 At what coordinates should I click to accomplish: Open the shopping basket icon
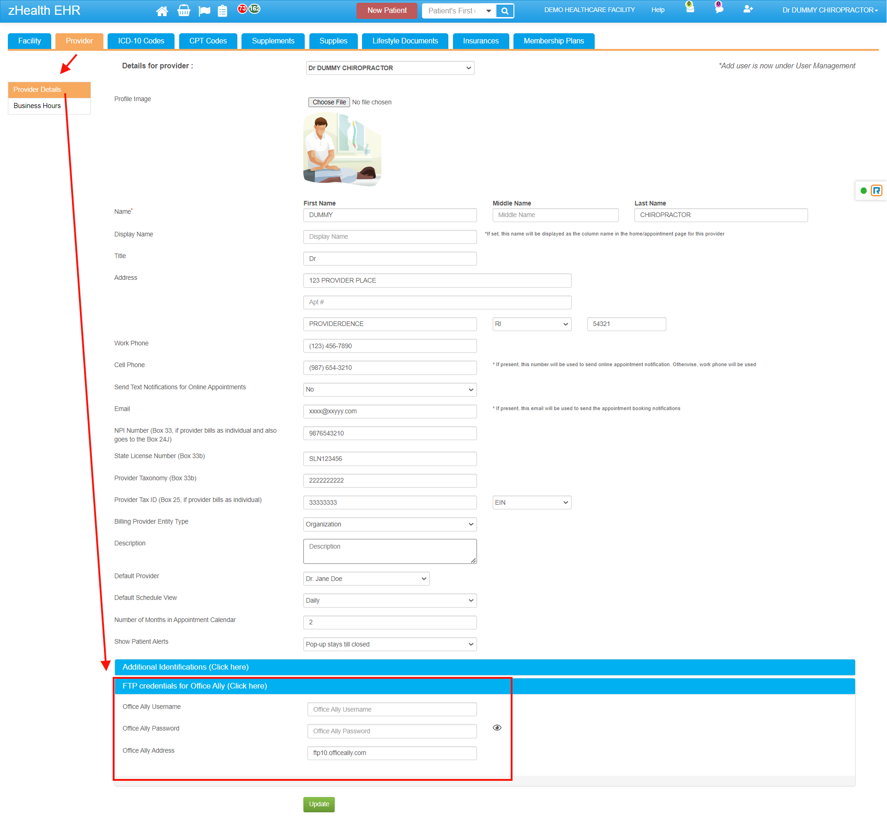click(184, 11)
